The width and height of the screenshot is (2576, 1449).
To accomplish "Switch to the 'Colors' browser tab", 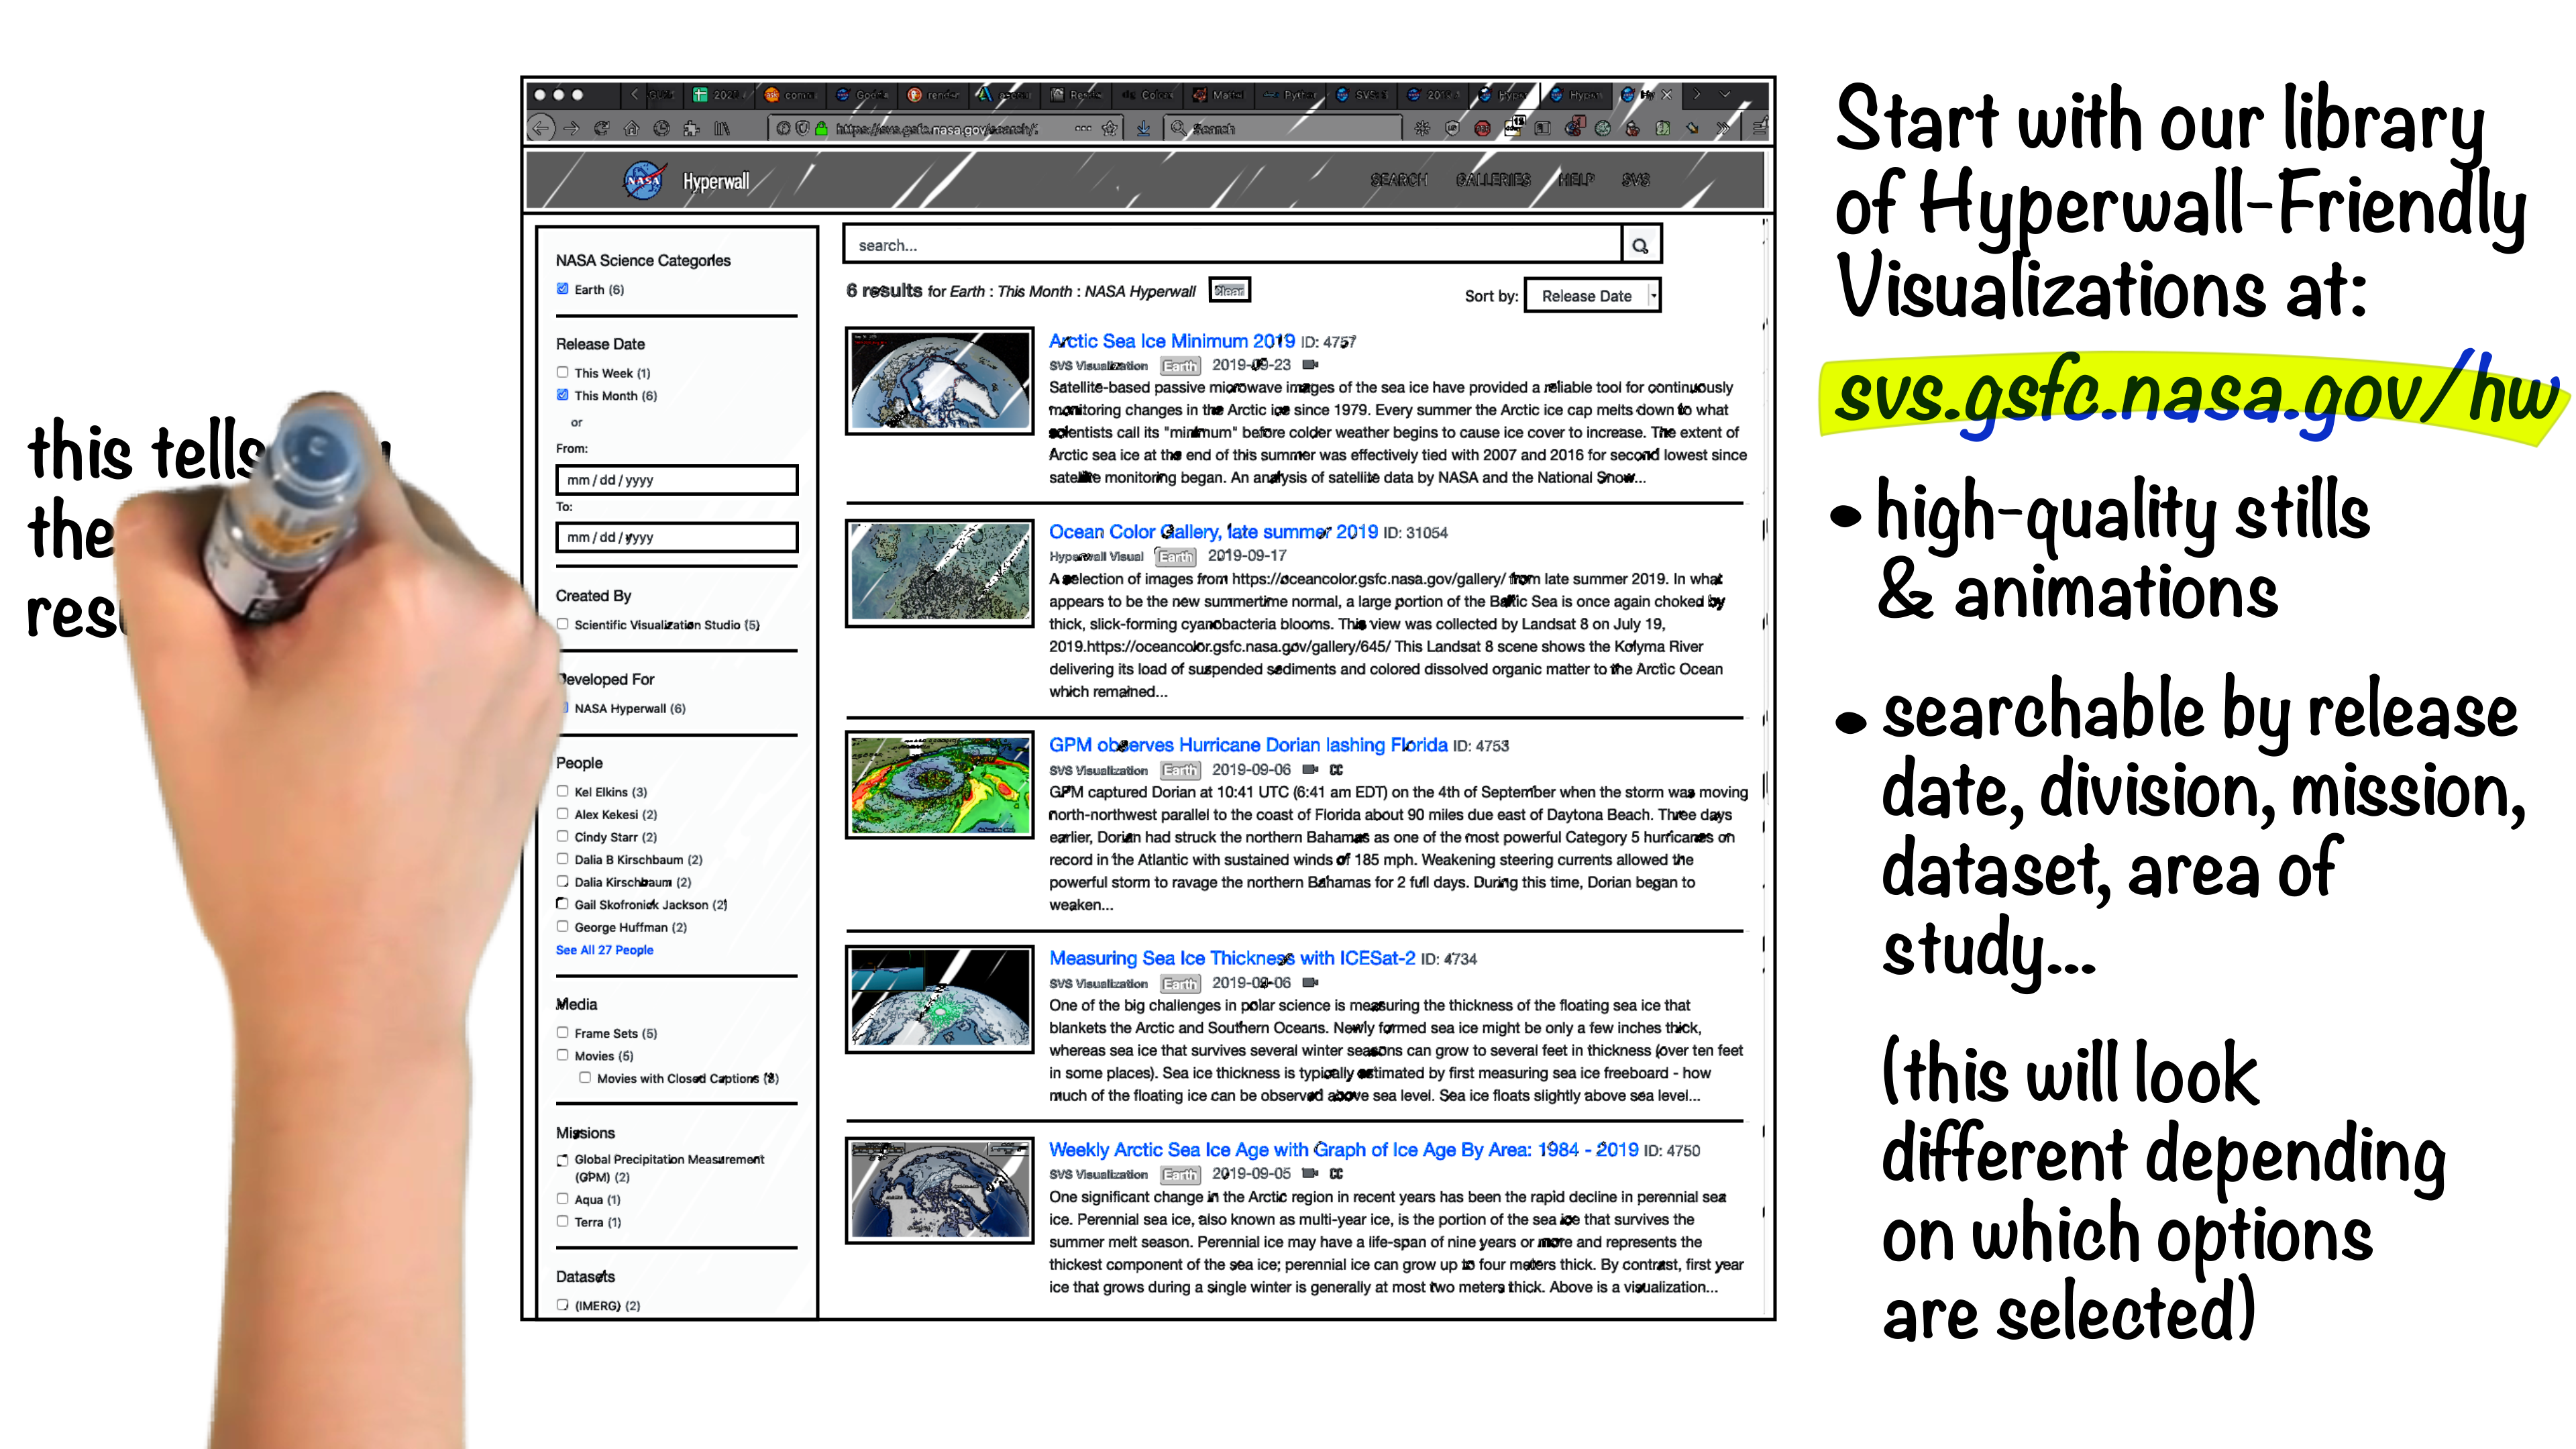I will tap(1147, 95).
